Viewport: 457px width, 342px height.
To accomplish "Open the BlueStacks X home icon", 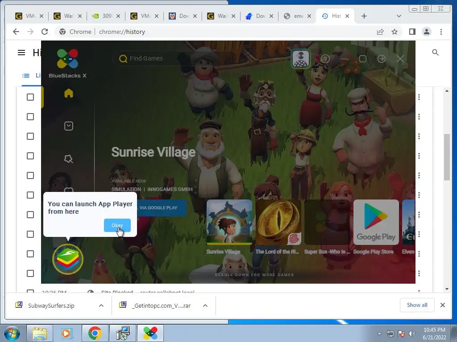I will click(x=69, y=93).
